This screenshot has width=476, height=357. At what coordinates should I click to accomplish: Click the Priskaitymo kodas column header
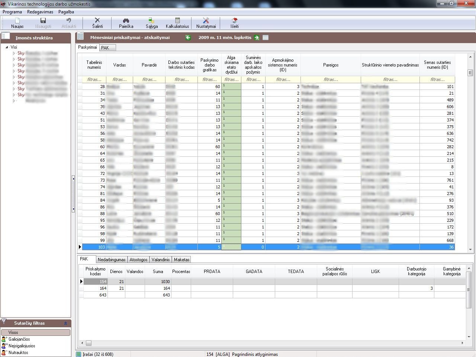[x=96, y=272]
